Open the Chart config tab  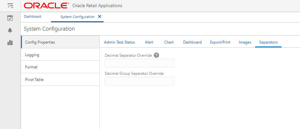pyautogui.click(x=169, y=42)
